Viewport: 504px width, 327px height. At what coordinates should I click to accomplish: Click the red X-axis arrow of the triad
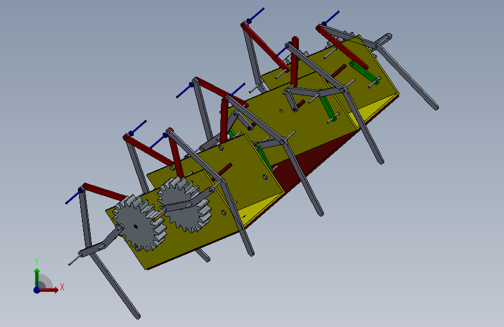[x=48, y=290]
